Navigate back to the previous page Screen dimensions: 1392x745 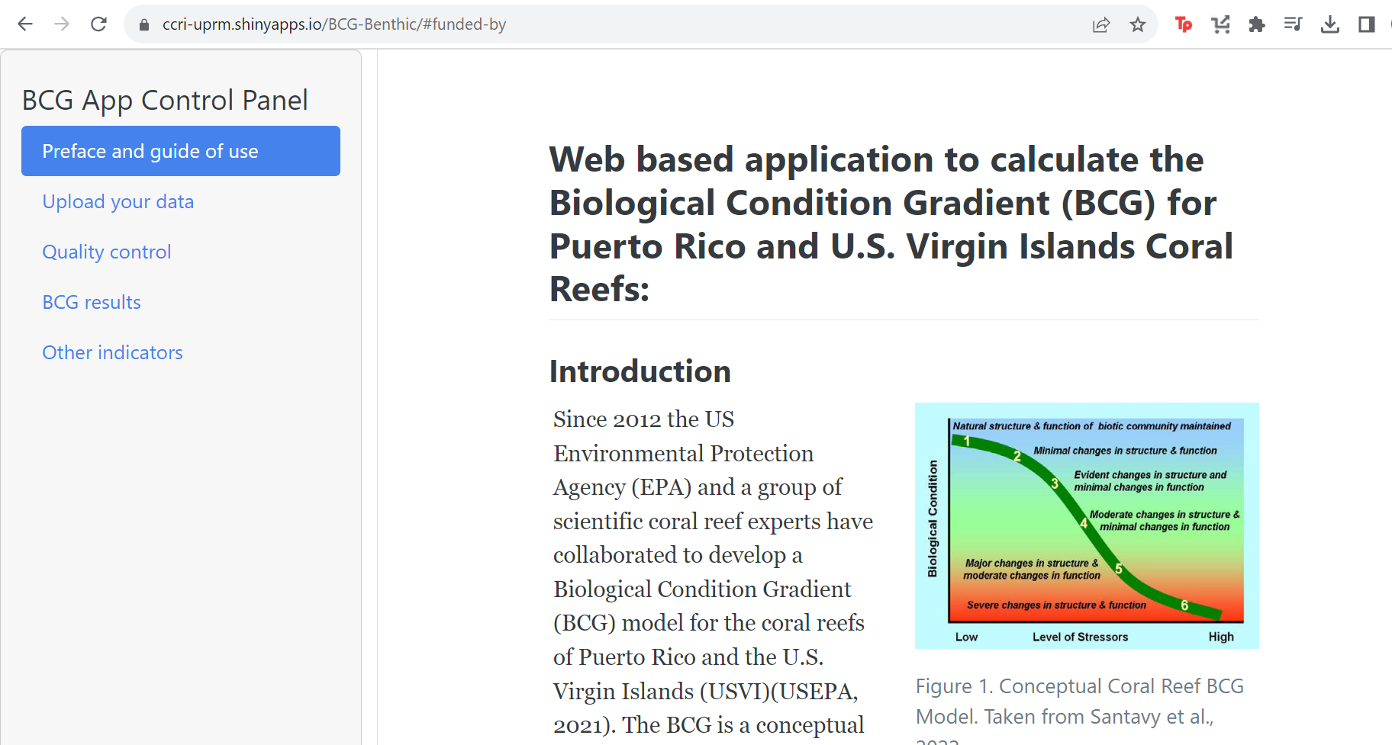25,24
